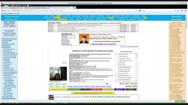Click the yellow Bootcamp Training button
This screenshot has width=188, height=105.
pos(58,89)
